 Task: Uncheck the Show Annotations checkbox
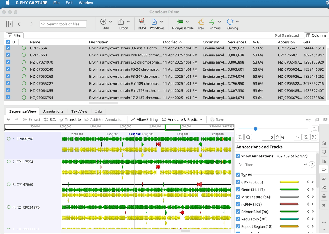pos(238,156)
